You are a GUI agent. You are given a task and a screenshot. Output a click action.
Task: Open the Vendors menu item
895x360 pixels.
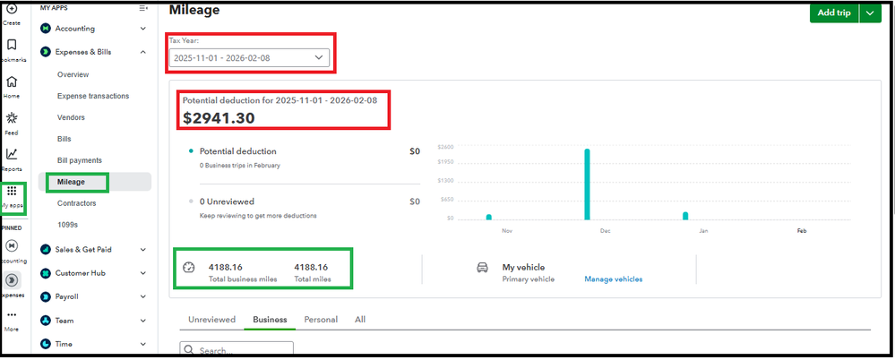tap(71, 117)
